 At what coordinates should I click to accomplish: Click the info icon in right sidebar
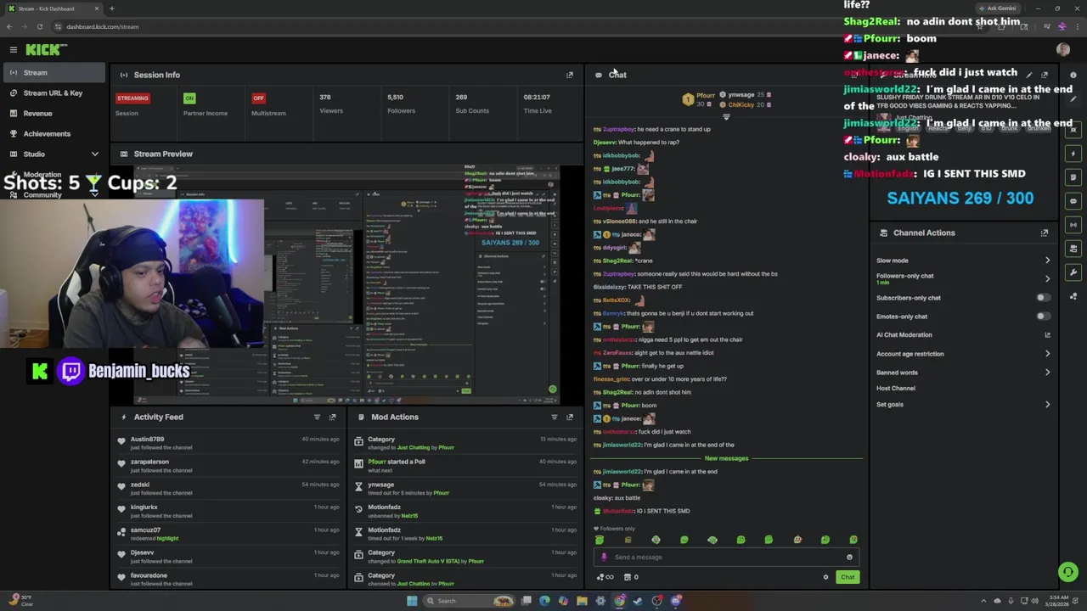pyautogui.click(x=1073, y=75)
